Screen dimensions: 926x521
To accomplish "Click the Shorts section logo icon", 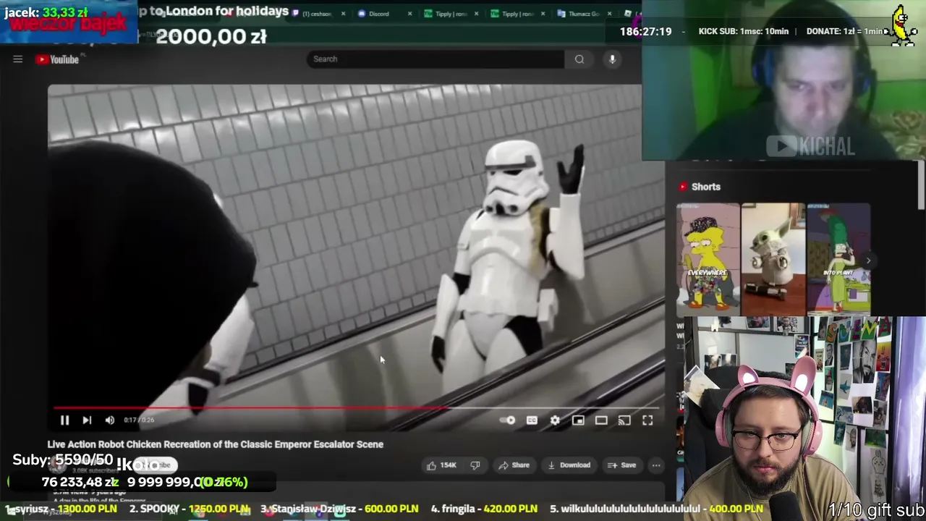I will [x=683, y=187].
